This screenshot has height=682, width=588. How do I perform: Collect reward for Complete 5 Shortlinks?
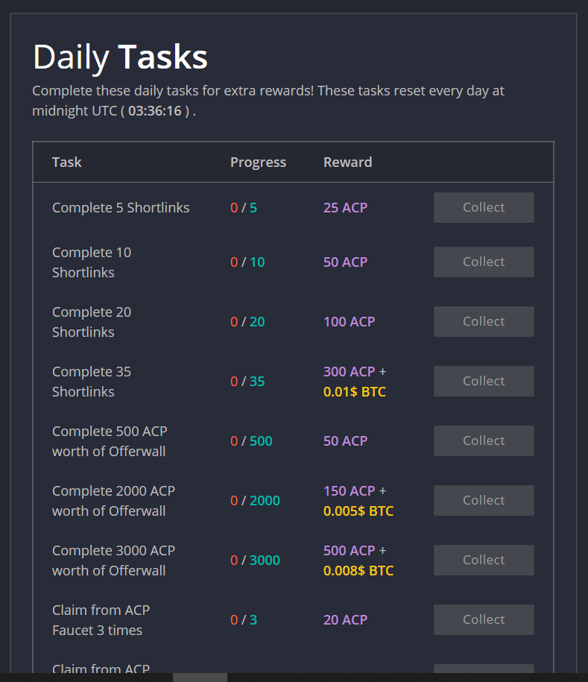484,207
